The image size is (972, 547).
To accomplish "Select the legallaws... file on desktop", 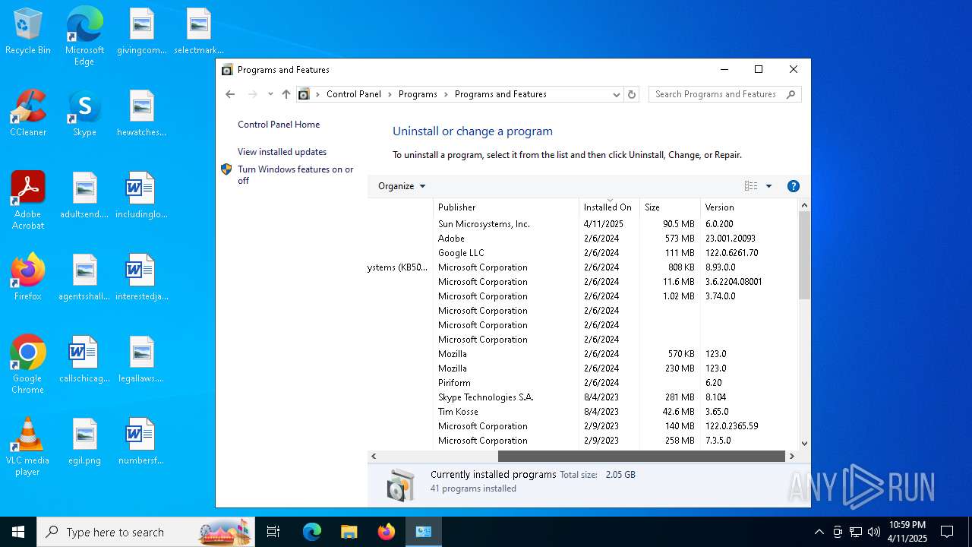I will pos(142,359).
